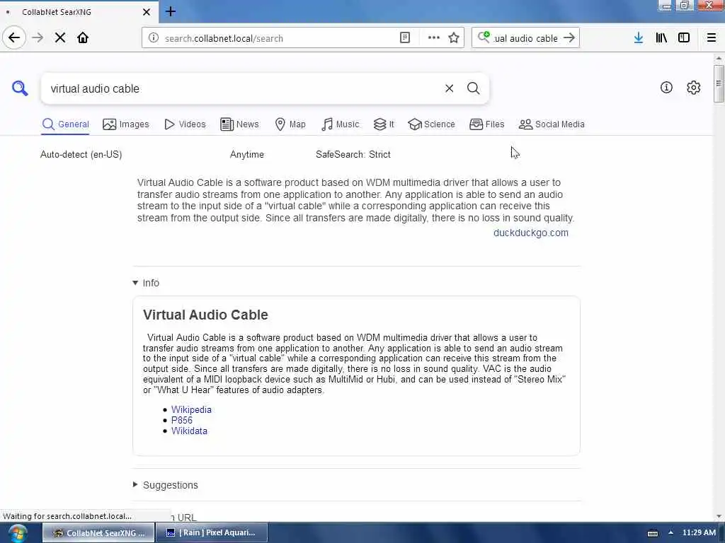
Task: Toggle reader view in address bar
Action: (x=404, y=38)
